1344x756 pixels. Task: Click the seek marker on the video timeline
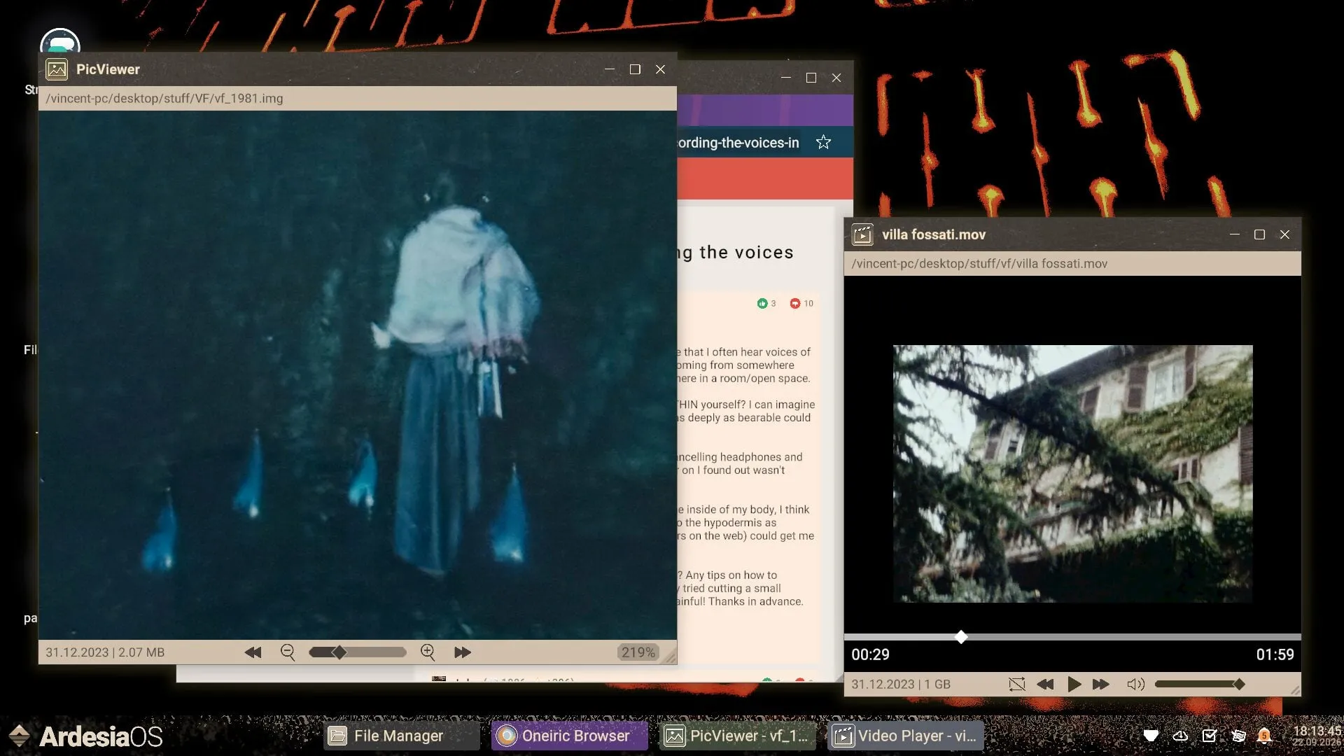(962, 637)
